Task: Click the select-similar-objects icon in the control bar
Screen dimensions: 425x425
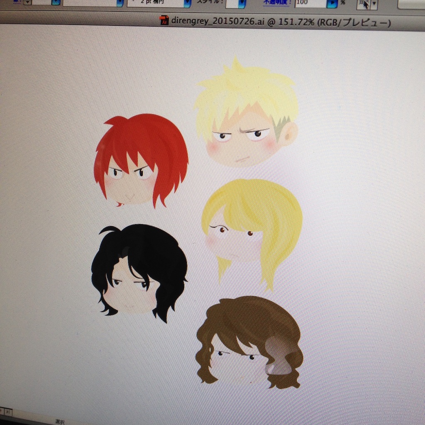Action: [364, 4]
